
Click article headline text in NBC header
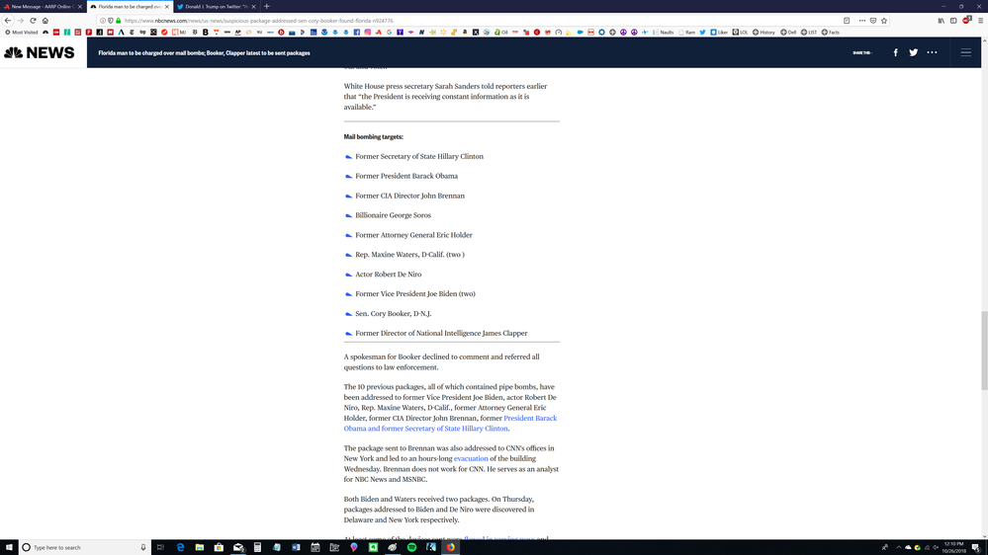(204, 53)
